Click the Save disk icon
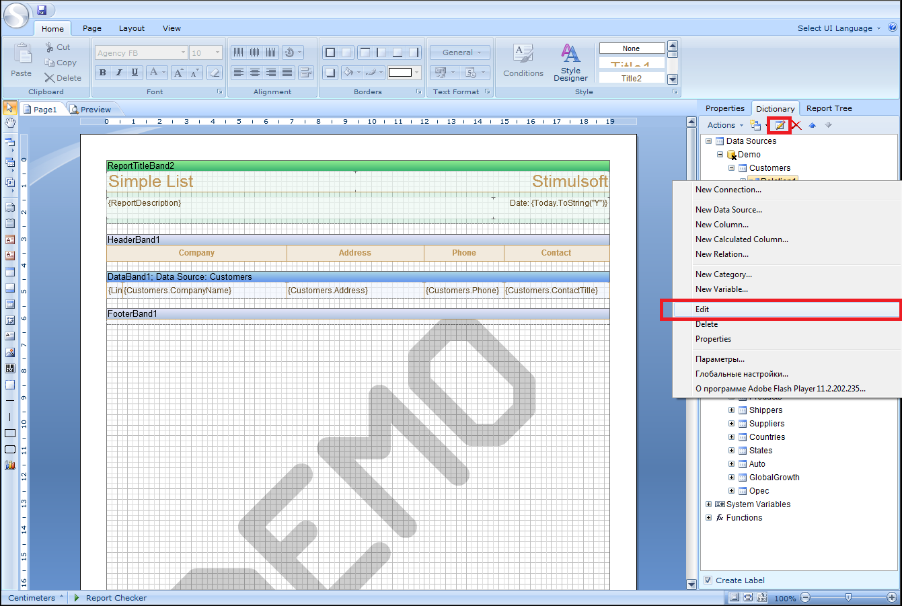The height and width of the screenshot is (606, 902). pos(42,10)
